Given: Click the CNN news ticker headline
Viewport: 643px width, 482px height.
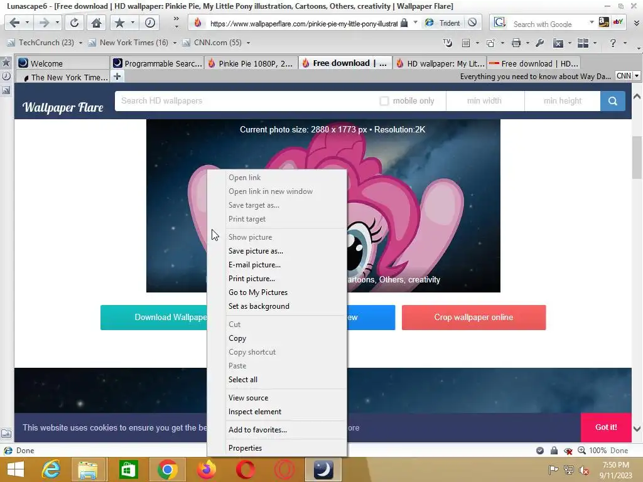Looking at the screenshot, I should (x=535, y=76).
